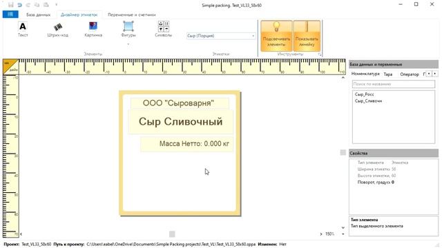Image resolution: width=442 pixels, height=248 pixels.
Task: Click canvas vertical scrollbar up arrow
Action: coord(343,78)
